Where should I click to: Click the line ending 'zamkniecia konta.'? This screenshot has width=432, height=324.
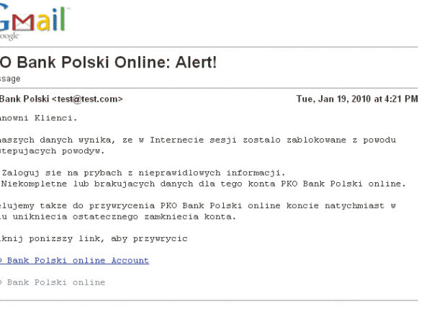[118, 217]
